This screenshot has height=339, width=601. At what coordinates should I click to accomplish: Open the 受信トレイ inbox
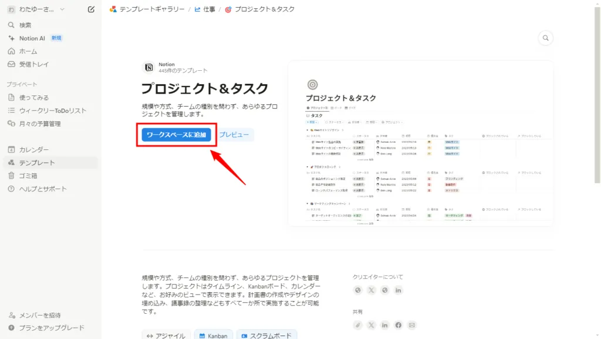[x=50, y=64]
